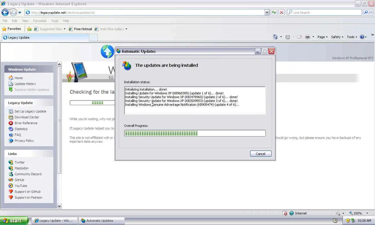This screenshot has height=225, width=375.
Task: Click the security shield tray icon
Action: 348,221
